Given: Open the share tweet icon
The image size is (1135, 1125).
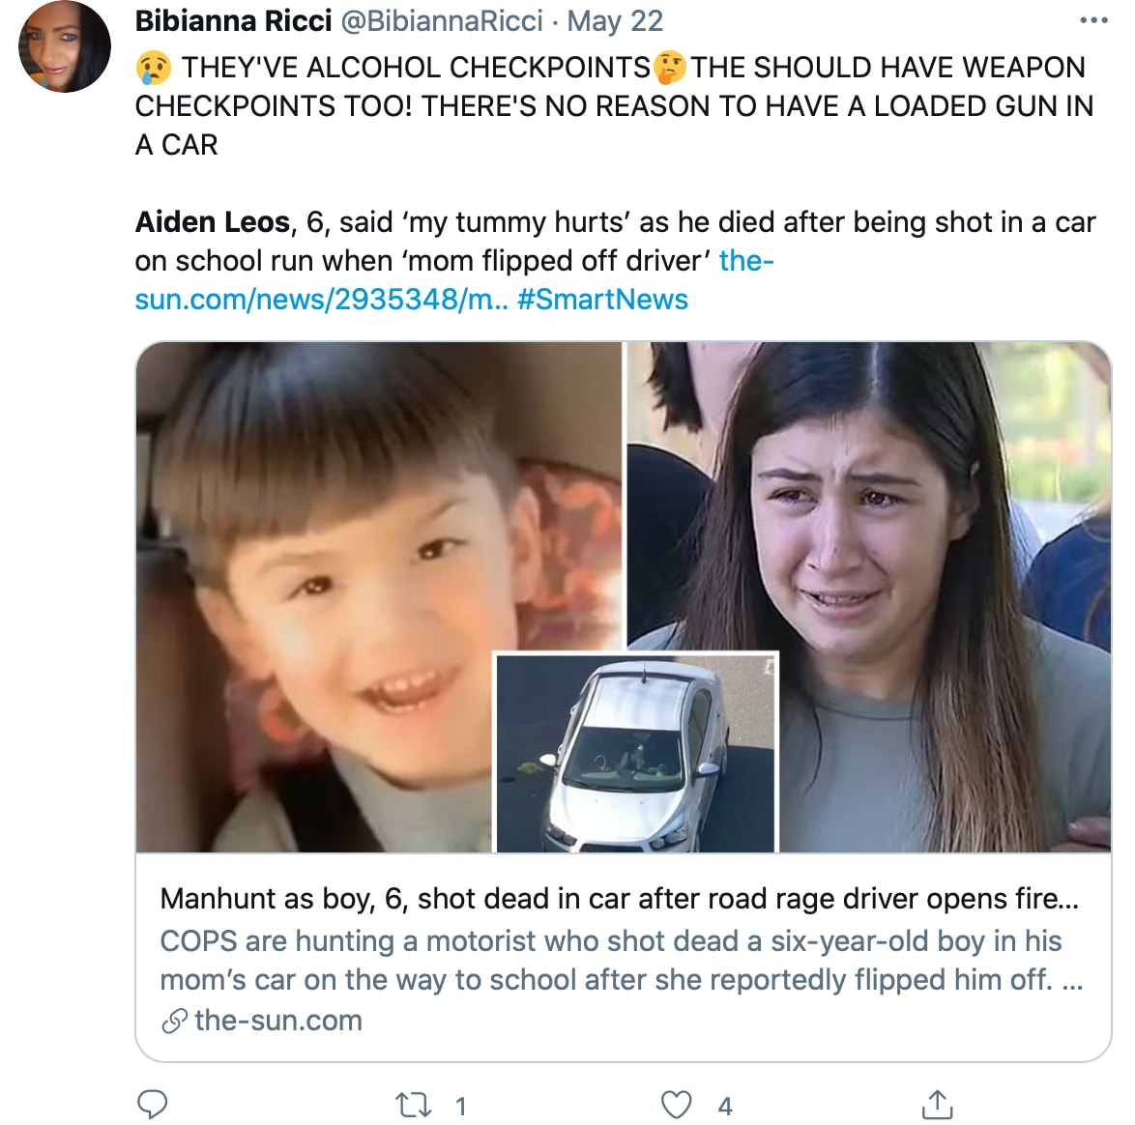Looking at the screenshot, I should coord(937,1104).
